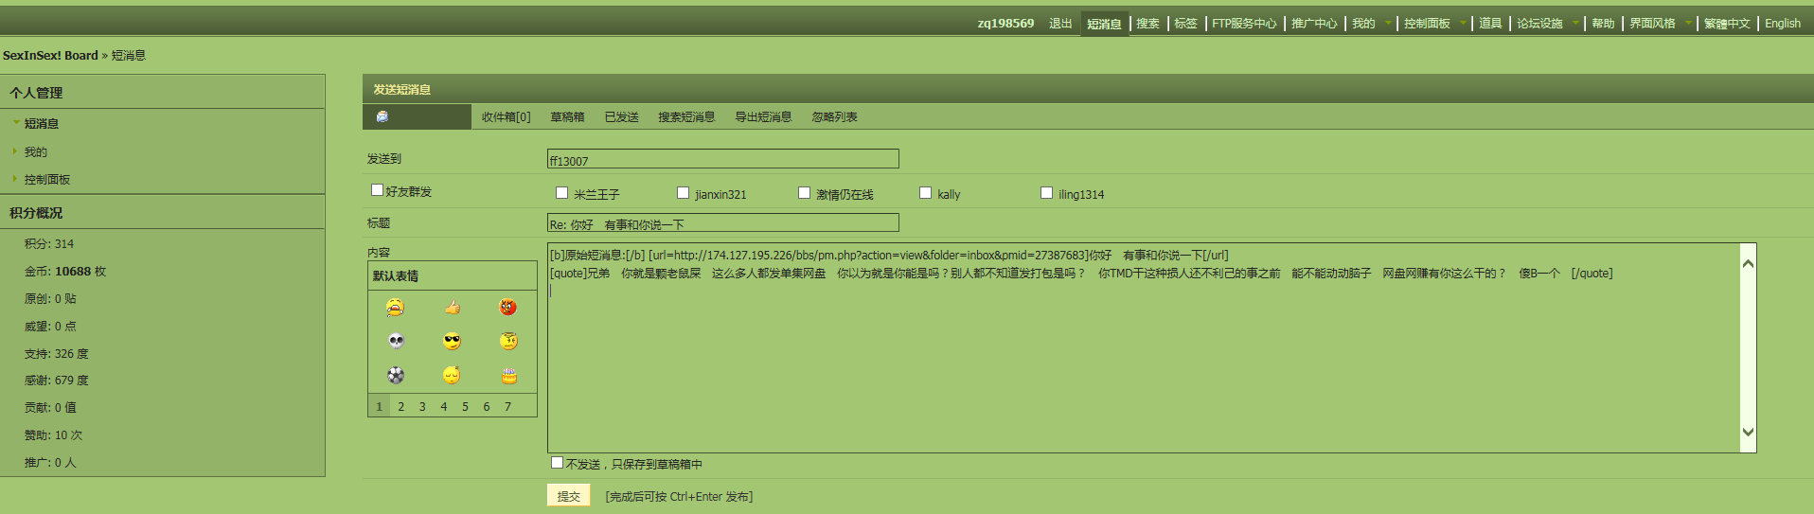Select emoticon page 1

point(380,406)
